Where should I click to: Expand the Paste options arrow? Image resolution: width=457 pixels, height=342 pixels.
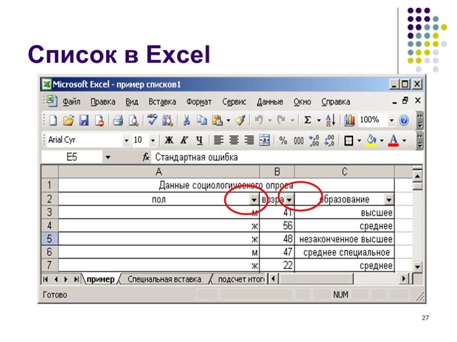(228, 120)
